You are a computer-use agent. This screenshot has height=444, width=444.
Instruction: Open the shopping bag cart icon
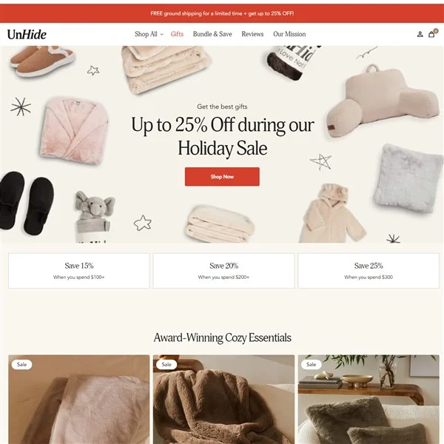click(431, 34)
